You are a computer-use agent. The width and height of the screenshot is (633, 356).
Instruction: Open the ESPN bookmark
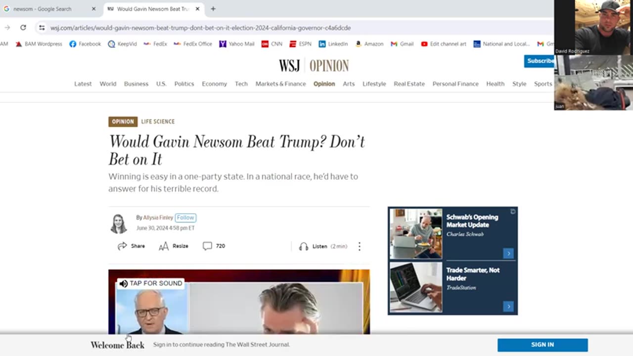pos(300,44)
